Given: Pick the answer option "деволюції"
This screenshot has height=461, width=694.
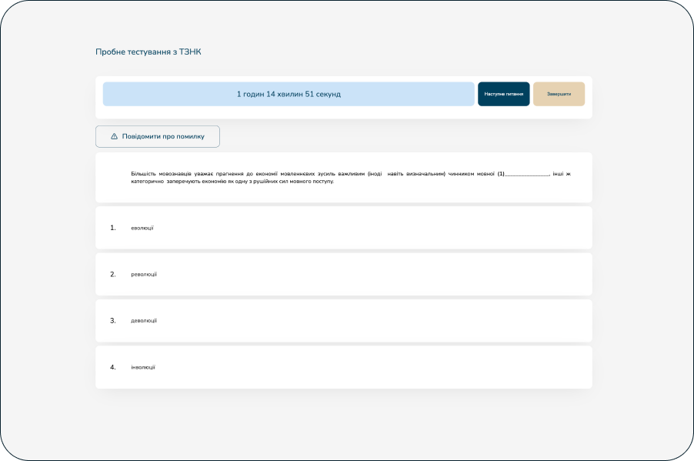Looking at the screenshot, I should (144, 320).
